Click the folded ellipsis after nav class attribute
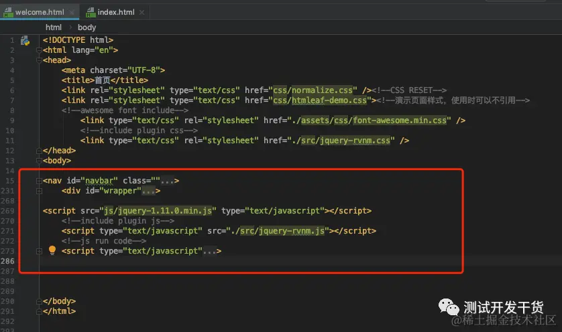Screen dimensions: 562x332 coord(167,181)
